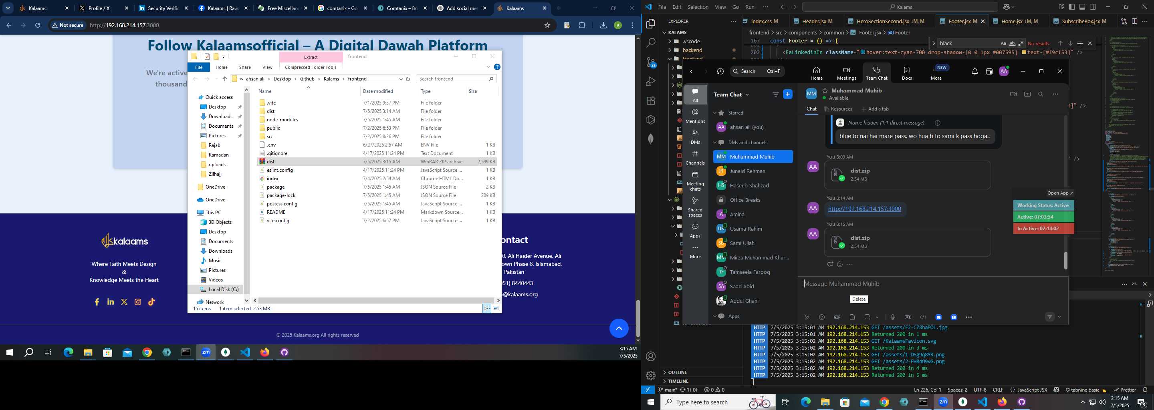Start a video call with Muhammad Muhib

(x=1013, y=94)
